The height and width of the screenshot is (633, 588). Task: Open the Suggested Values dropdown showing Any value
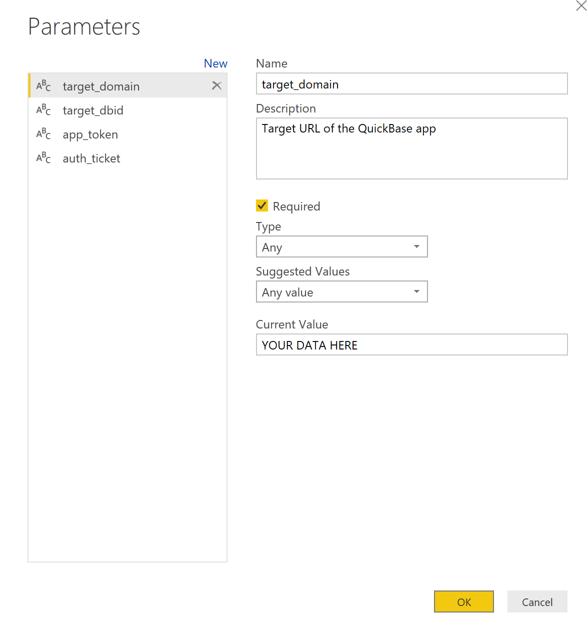pos(342,291)
